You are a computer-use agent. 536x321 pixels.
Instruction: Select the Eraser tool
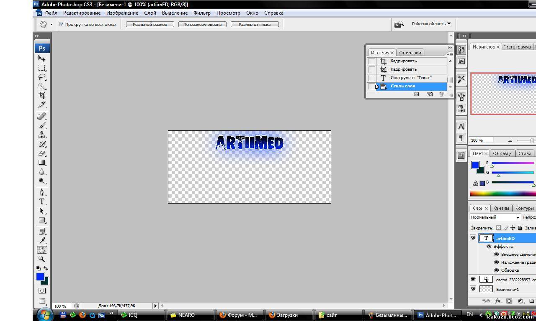coord(42,153)
